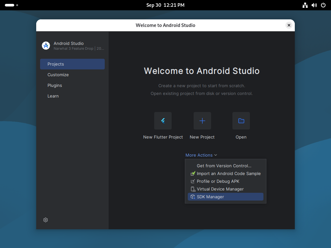Collapse the More Actions dropdown

201,155
